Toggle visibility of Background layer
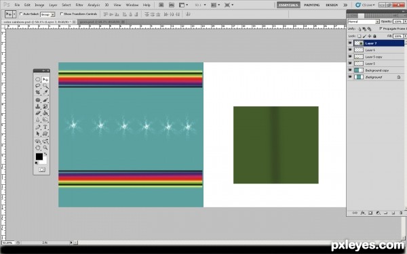 pyautogui.click(x=350, y=77)
